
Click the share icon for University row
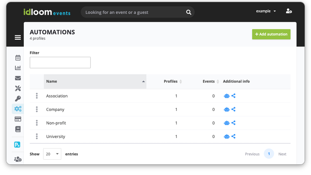click(233, 137)
